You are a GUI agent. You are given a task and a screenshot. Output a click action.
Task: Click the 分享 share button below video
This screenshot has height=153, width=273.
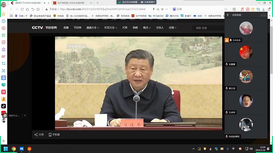click(39, 134)
